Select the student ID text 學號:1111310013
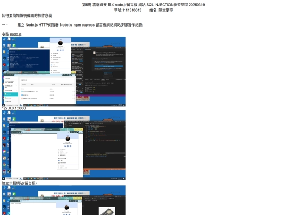This screenshot has width=287, height=215. click(128, 10)
